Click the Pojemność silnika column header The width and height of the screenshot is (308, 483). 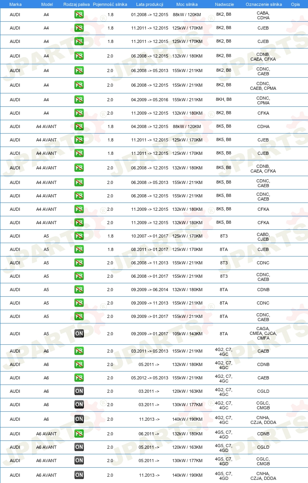pos(110,4)
